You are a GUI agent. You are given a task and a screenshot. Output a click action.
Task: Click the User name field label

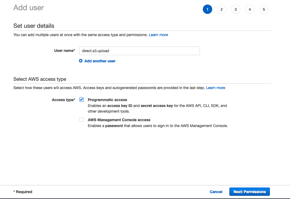(x=64, y=51)
